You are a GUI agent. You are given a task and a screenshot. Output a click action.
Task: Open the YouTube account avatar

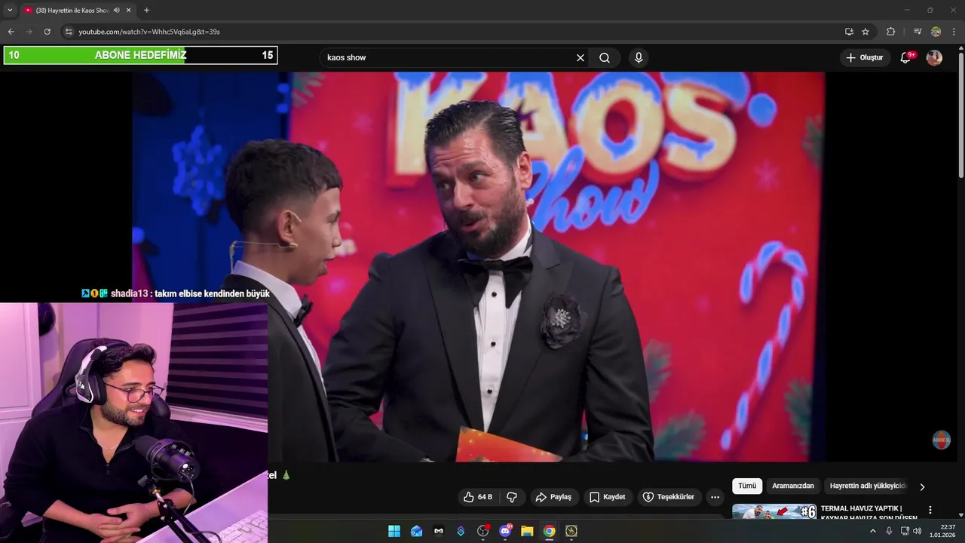934,57
